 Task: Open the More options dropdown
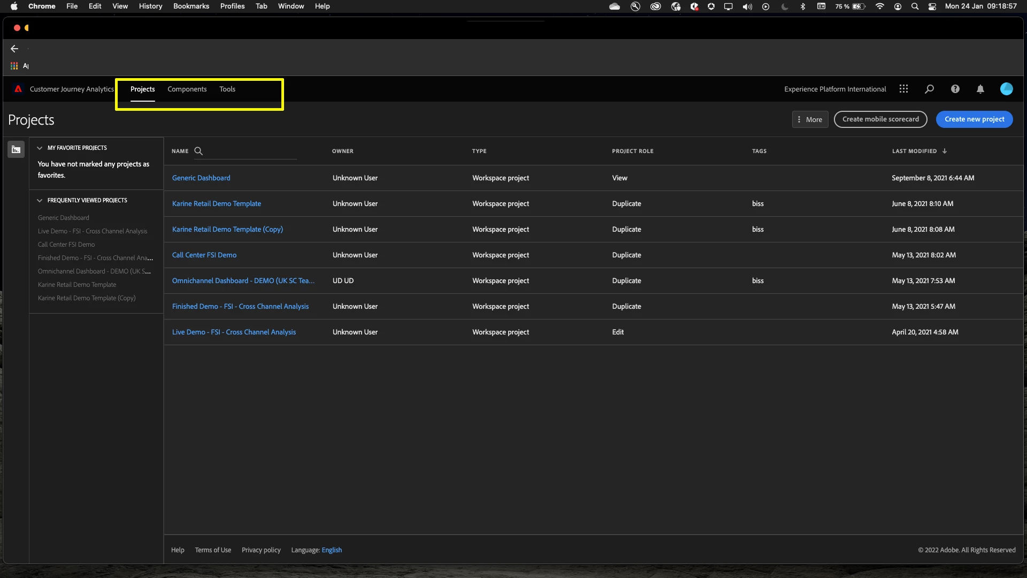(810, 119)
